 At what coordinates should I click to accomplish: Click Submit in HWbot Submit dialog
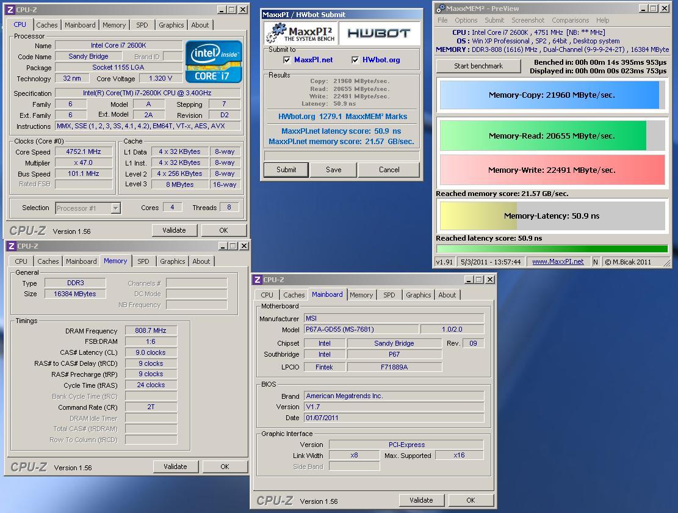[x=286, y=170]
